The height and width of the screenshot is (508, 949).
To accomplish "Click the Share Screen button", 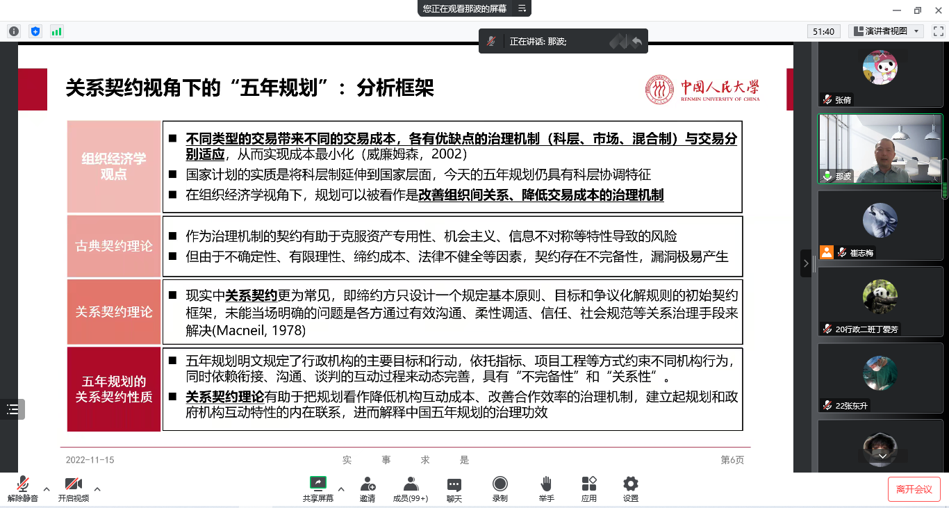I will (317, 489).
